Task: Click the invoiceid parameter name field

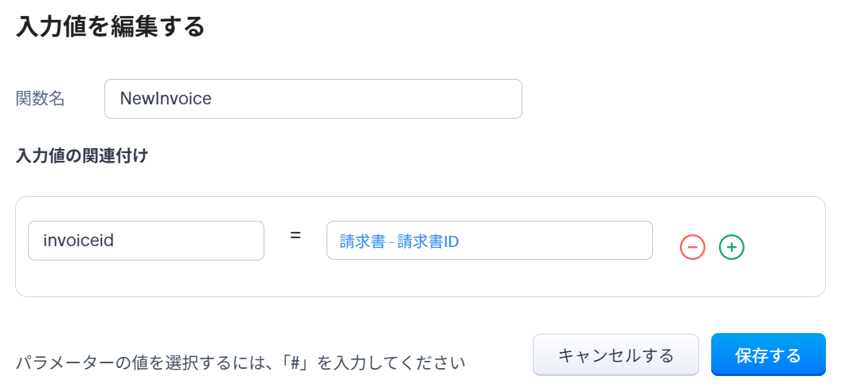Action: 146,241
